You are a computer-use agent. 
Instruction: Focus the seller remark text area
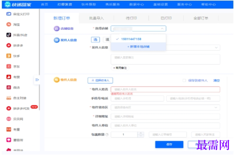[x=165, y=60]
